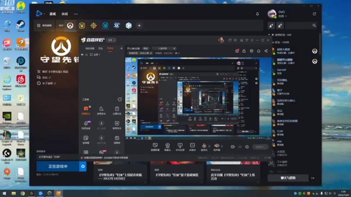Open the pop-out friends list icon
This screenshot has width=351, height=197.
coord(314,14)
